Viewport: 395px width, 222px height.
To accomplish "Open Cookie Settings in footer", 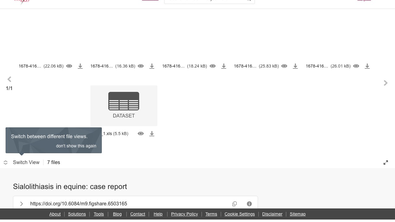I will 240,214.
